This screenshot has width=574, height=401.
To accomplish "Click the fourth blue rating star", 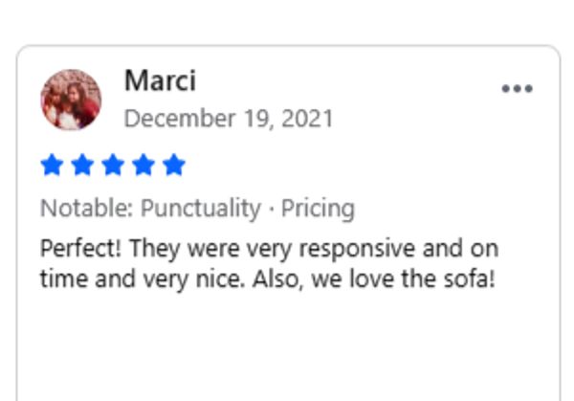I will [x=143, y=166].
